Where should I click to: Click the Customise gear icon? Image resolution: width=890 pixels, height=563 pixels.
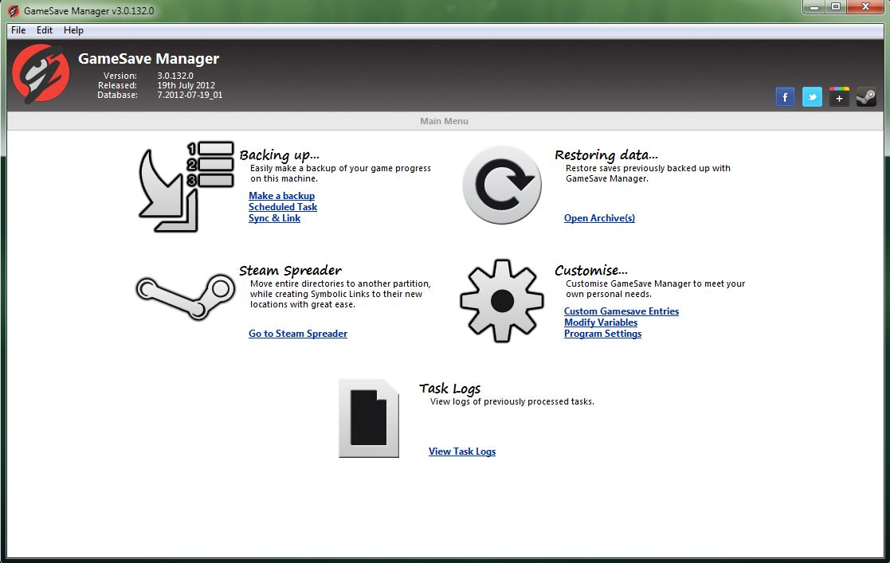502,301
